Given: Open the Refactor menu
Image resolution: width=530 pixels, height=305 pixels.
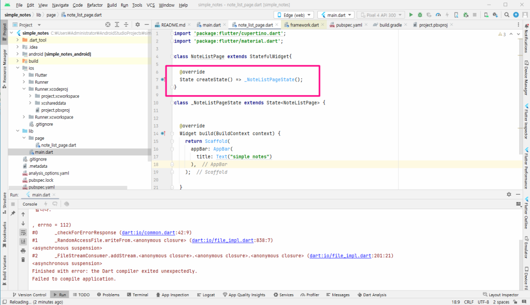Looking at the screenshot, I should tap(95, 5).
